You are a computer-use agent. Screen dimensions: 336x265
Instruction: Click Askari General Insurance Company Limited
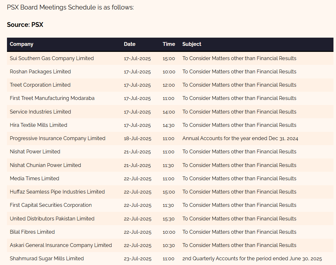coord(60,245)
